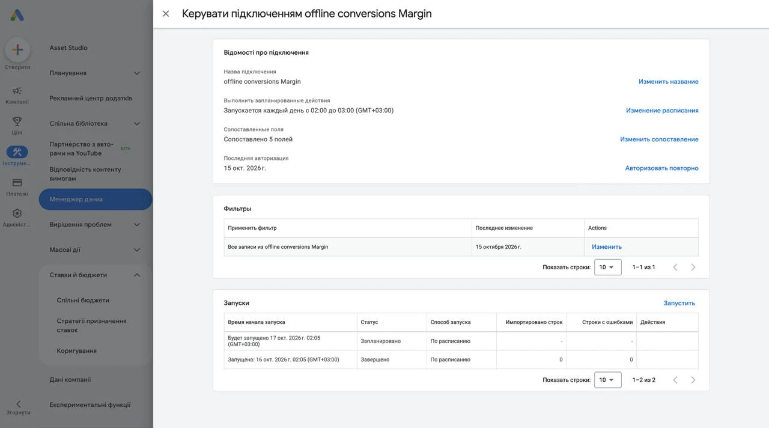Select Інструменти wrench icon
Screen dimensions: 769x428
[x=17, y=152]
